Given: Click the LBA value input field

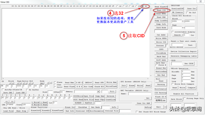Looking at the screenshot, I should [11, 104].
